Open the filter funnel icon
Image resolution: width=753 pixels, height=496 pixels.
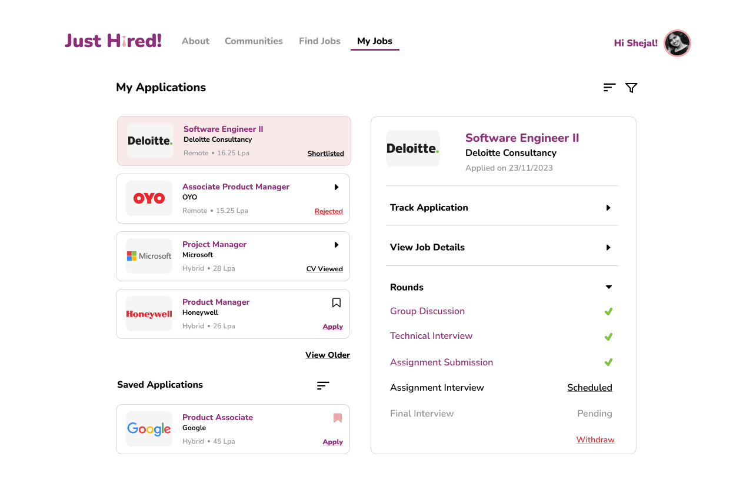[x=631, y=88]
